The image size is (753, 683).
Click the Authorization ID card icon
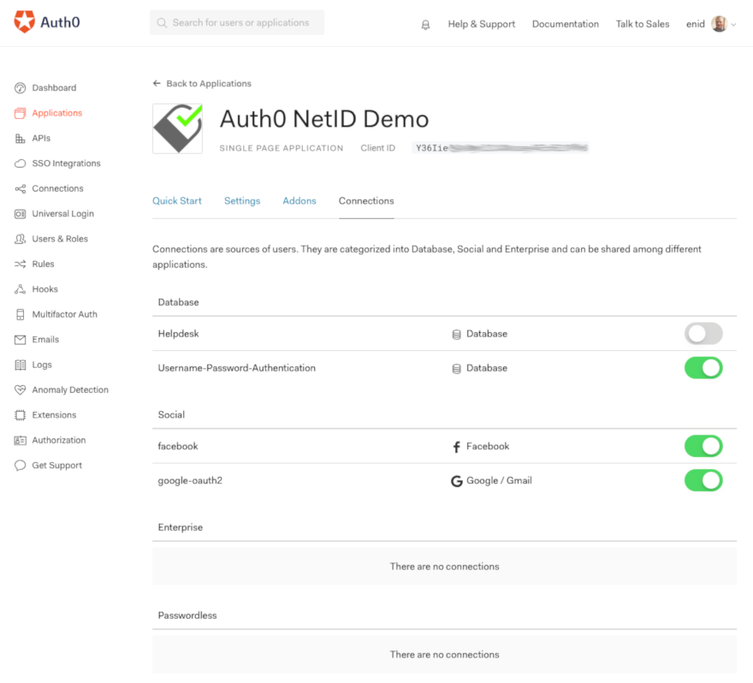pyautogui.click(x=21, y=441)
